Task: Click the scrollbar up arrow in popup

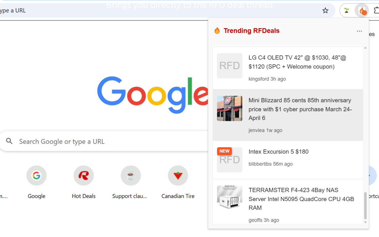Action: (365, 48)
